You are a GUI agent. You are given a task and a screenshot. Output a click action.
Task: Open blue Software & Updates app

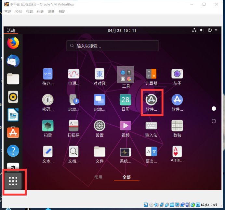(x=177, y=103)
